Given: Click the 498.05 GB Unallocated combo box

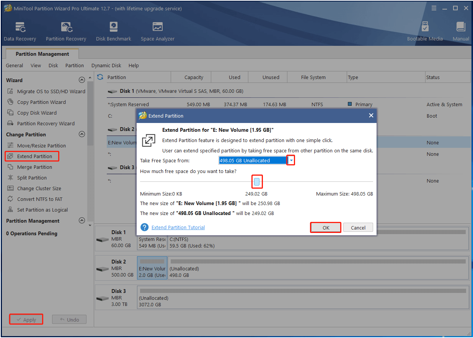Looking at the screenshot, I should click(253, 160).
